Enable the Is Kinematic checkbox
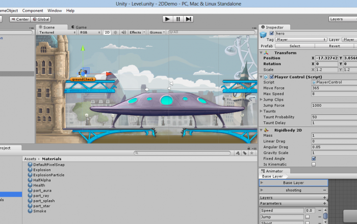The image size is (357, 224). [x=313, y=164]
